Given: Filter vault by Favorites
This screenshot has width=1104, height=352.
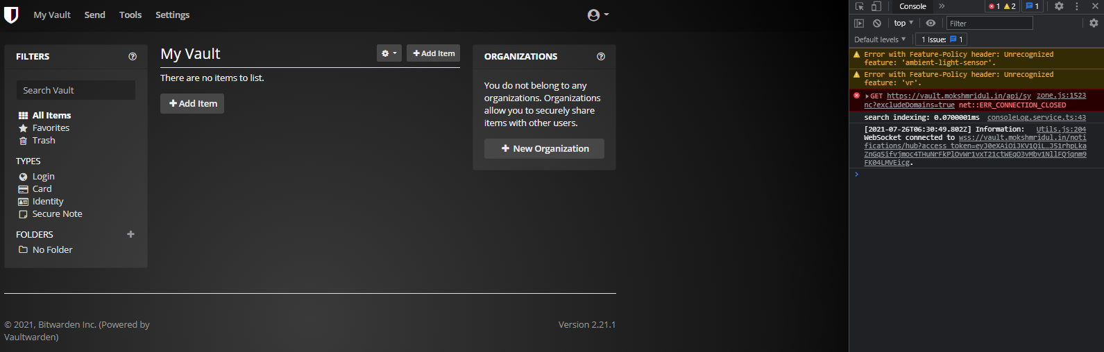Looking at the screenshot, I should 51,127.
